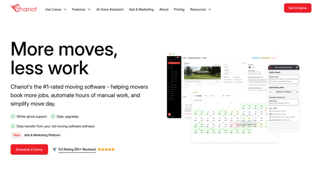This screenshot has width=322, height=169.
Task: Select the 'White-glove support' text
Action: click(32, 117)
